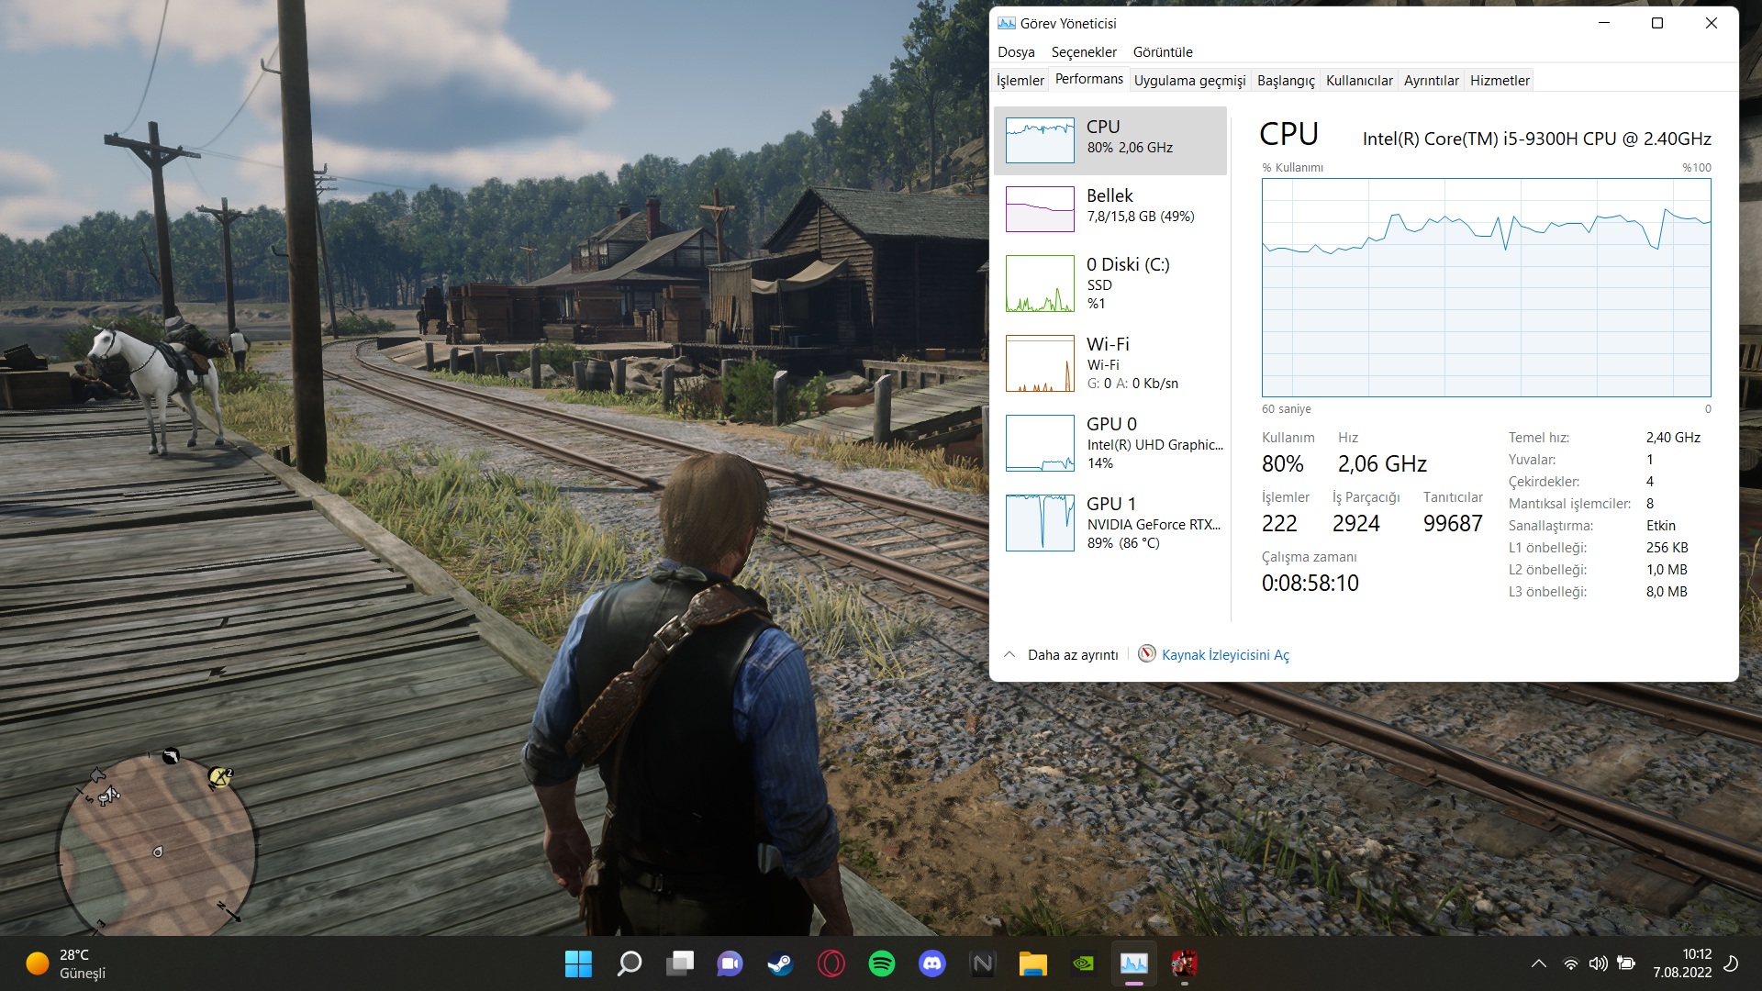Viewport: 1762px width, 991px height.
Task: Select GPU 1 NVIDIA GeForce entry
Action: point(1109,523)
